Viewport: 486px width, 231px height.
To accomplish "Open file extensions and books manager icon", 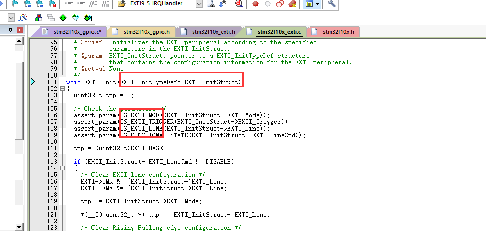I will (x=39, y=17).
